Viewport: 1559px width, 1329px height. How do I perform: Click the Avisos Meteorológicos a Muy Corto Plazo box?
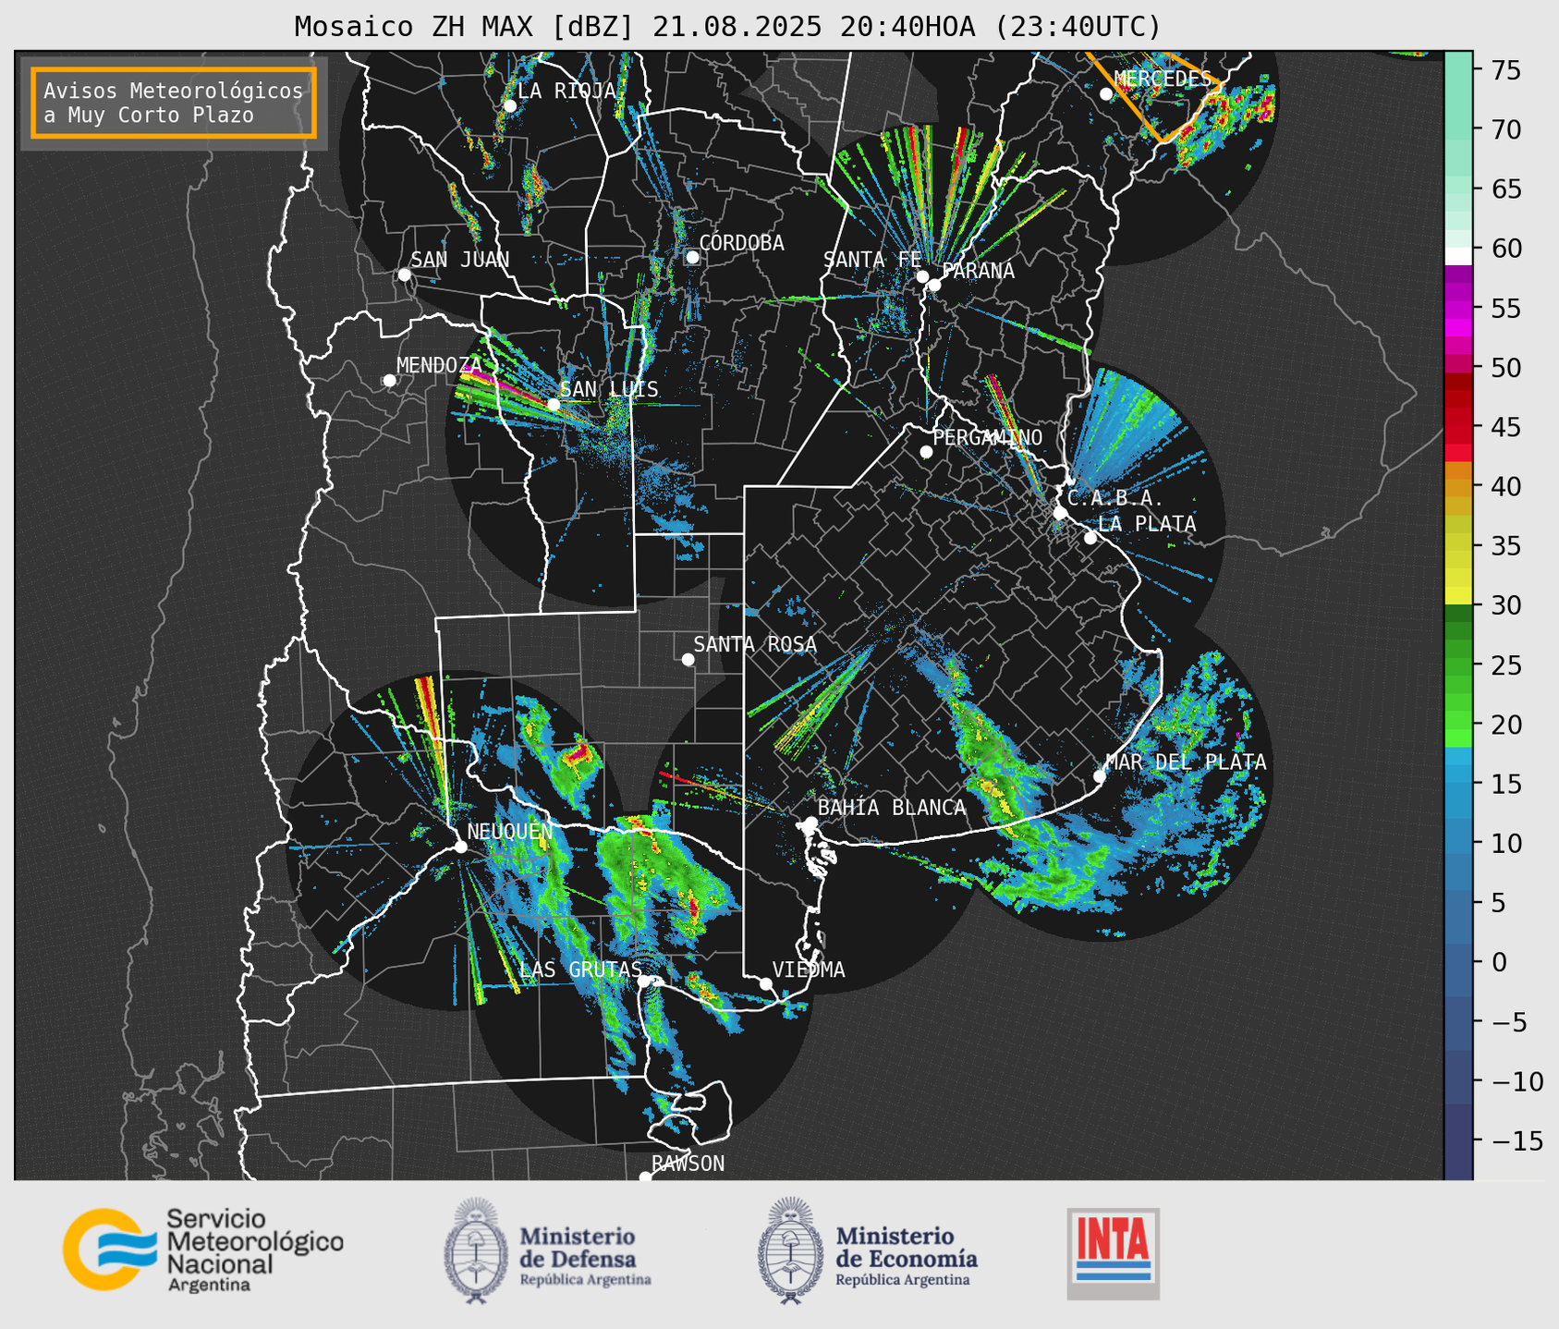tap(174, 103)
